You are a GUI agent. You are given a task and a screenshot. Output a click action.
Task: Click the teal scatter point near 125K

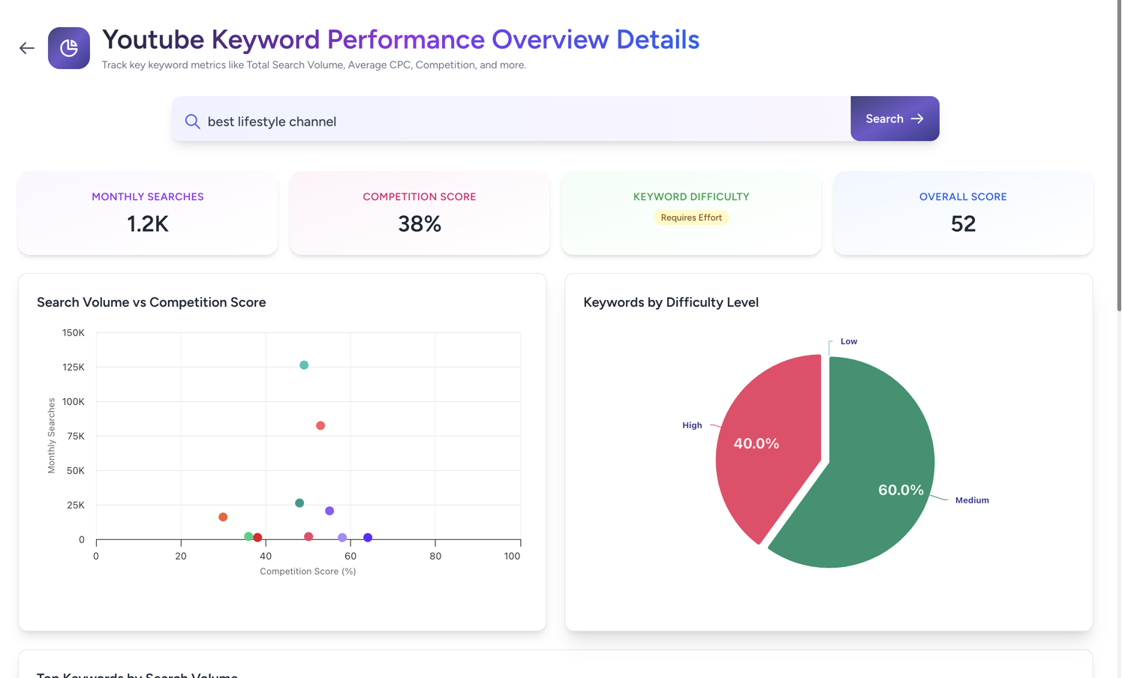(x=304, y=365)
